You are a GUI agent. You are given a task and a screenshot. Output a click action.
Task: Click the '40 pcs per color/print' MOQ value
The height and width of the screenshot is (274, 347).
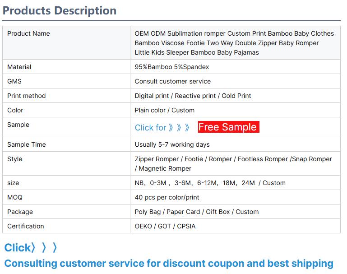pos(167,197)
